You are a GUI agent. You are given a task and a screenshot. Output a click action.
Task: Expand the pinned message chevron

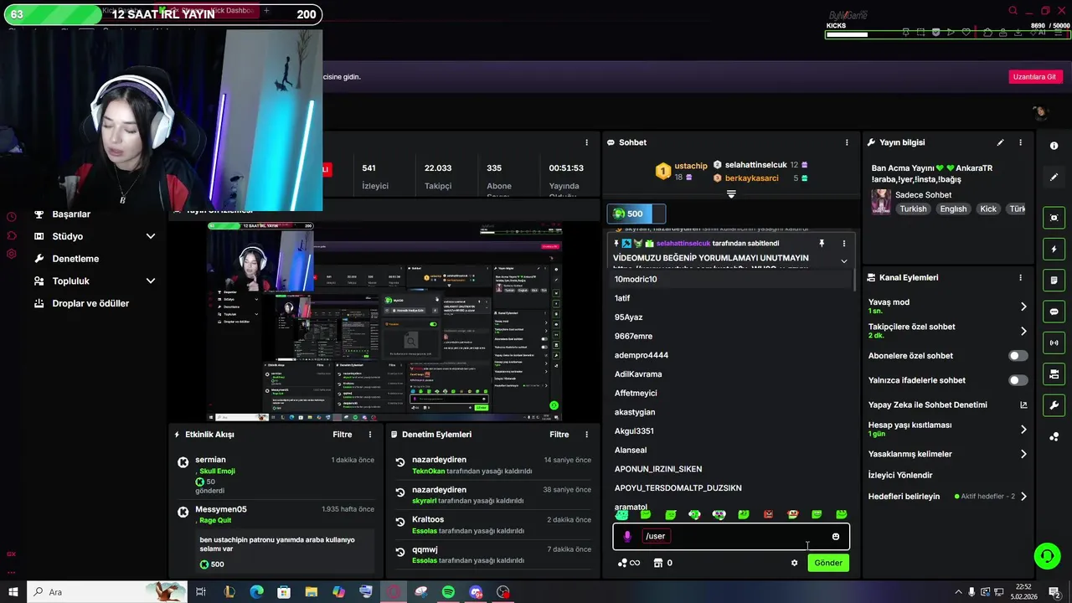coord(843,261)
